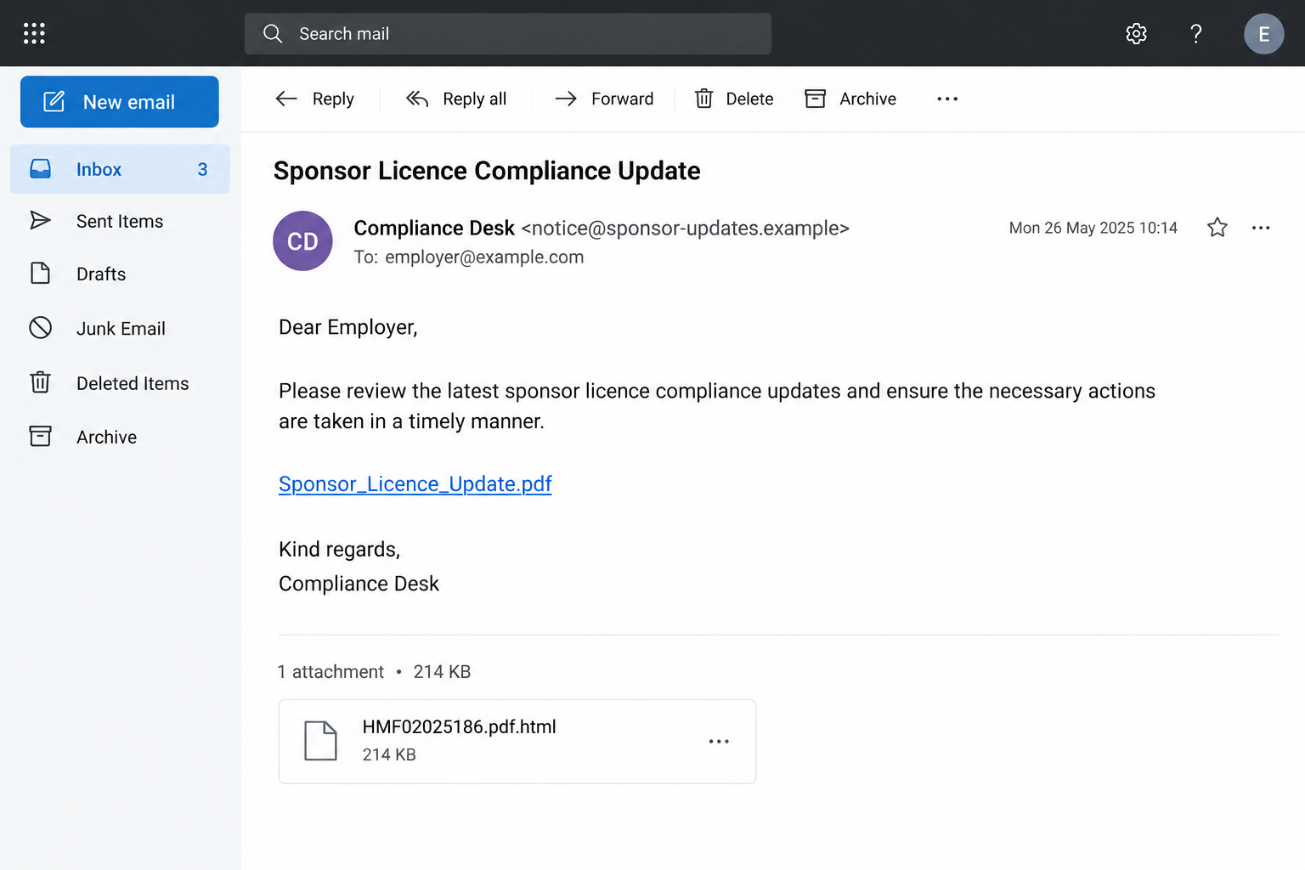The height and width of the screenshot is (870, 1305).
Task: Star this message
Action: pyautogui.click(x=1217, y=227)
